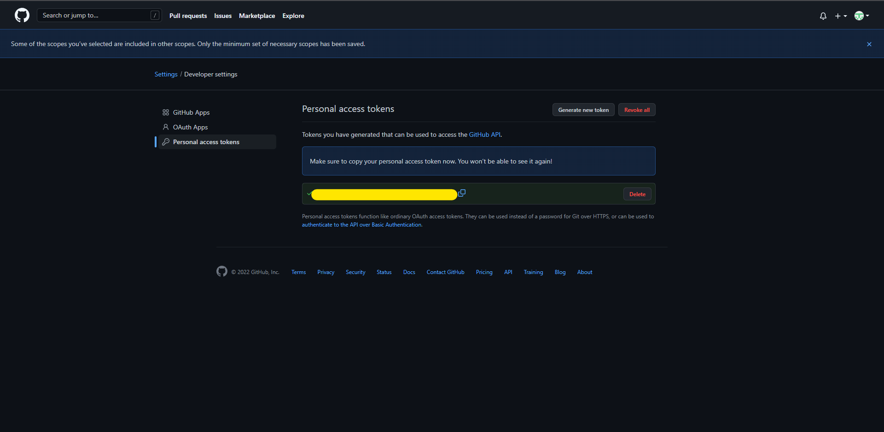Open API footer link

pos(508,272)
